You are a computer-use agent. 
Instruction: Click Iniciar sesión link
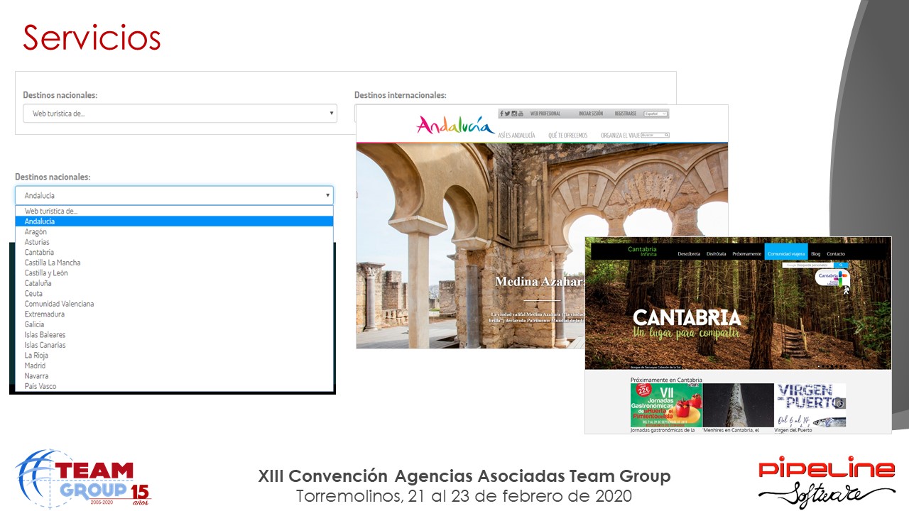pyautogui.click(x=591, y=114)
